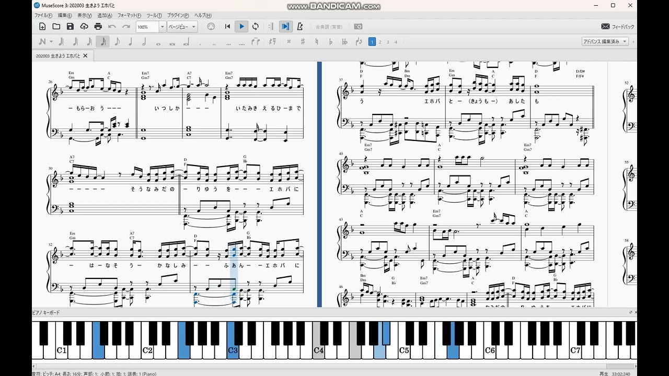Apply double flat accidental
Screen dimensions: 669x376
344,42
